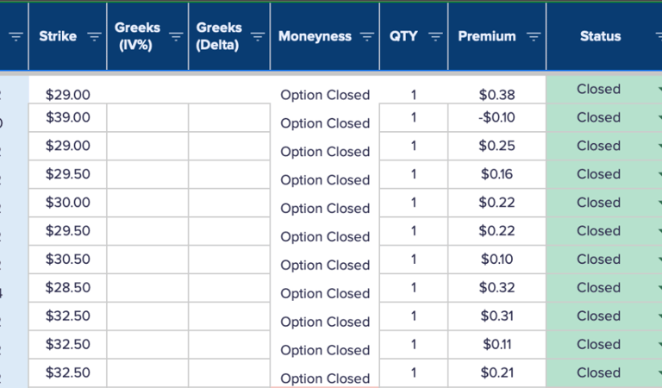Expand Closed status dropdown for $0.32 premium row

658,289
